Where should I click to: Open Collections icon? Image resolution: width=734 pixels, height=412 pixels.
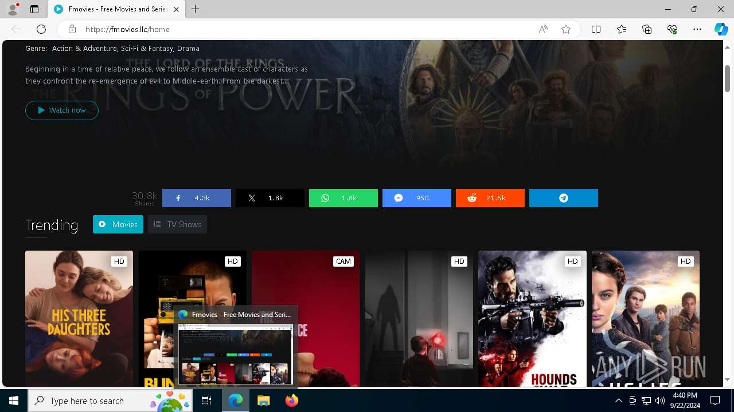click(x=647, y=29)
